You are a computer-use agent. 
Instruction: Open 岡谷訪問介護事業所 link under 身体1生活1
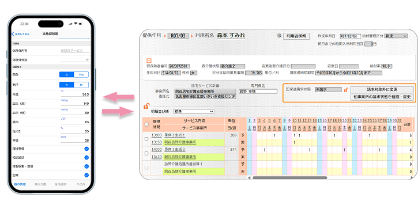(180, 142)
